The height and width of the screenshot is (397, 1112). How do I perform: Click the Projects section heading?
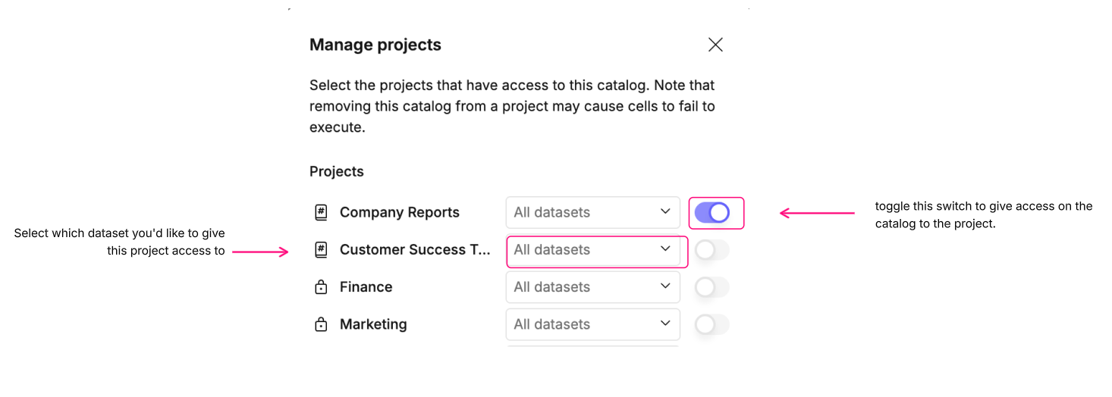tap(336, 171)
